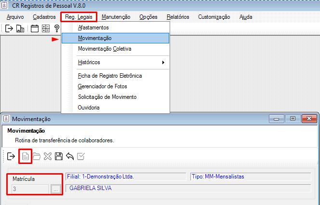Image resolution: width=320 pixels, height=205 pixels.
Task: Click the Movimentação window title icon
Action: click(x=6, y=119)
